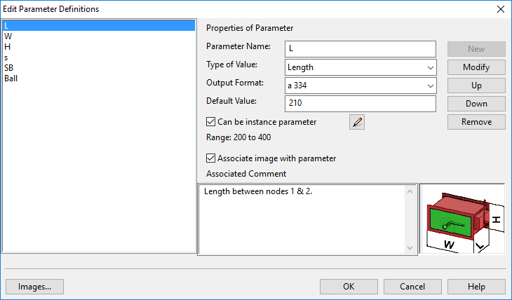
Task: Pick the Ball parameter from list
Action: click(x=11, y=79)
